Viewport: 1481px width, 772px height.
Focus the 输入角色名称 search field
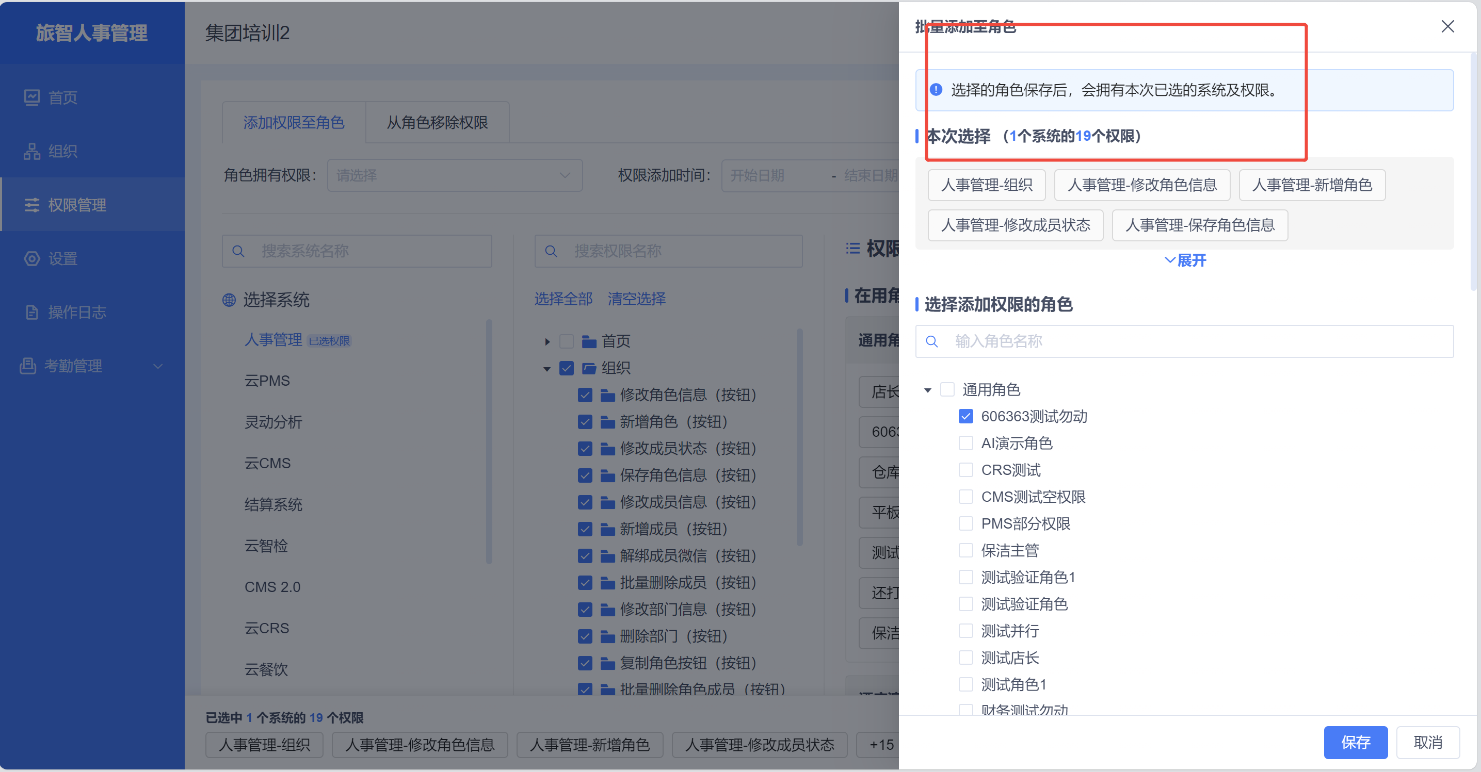(1184, 342)
